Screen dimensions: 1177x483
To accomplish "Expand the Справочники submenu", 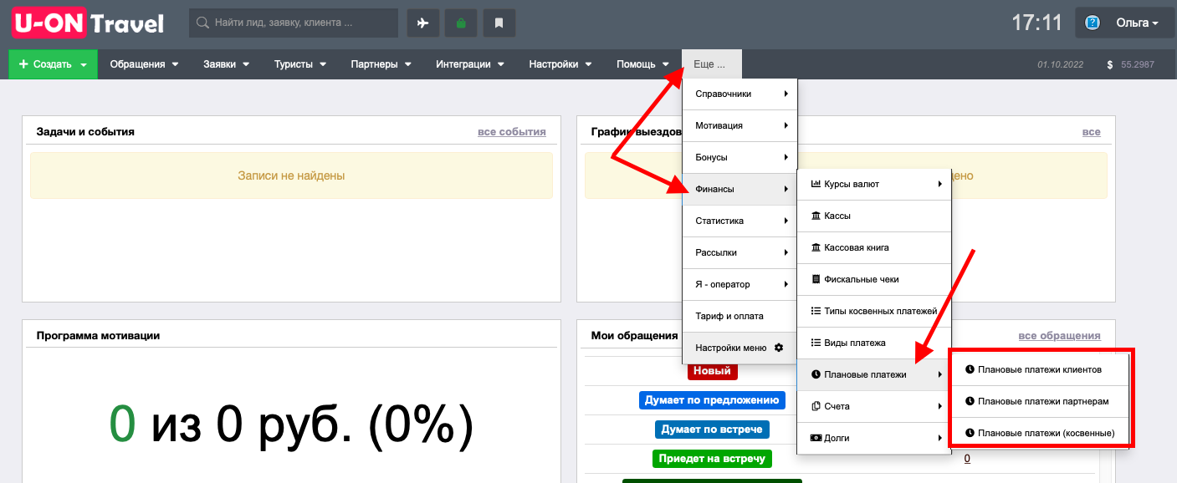I will click(x=739, y=94).
